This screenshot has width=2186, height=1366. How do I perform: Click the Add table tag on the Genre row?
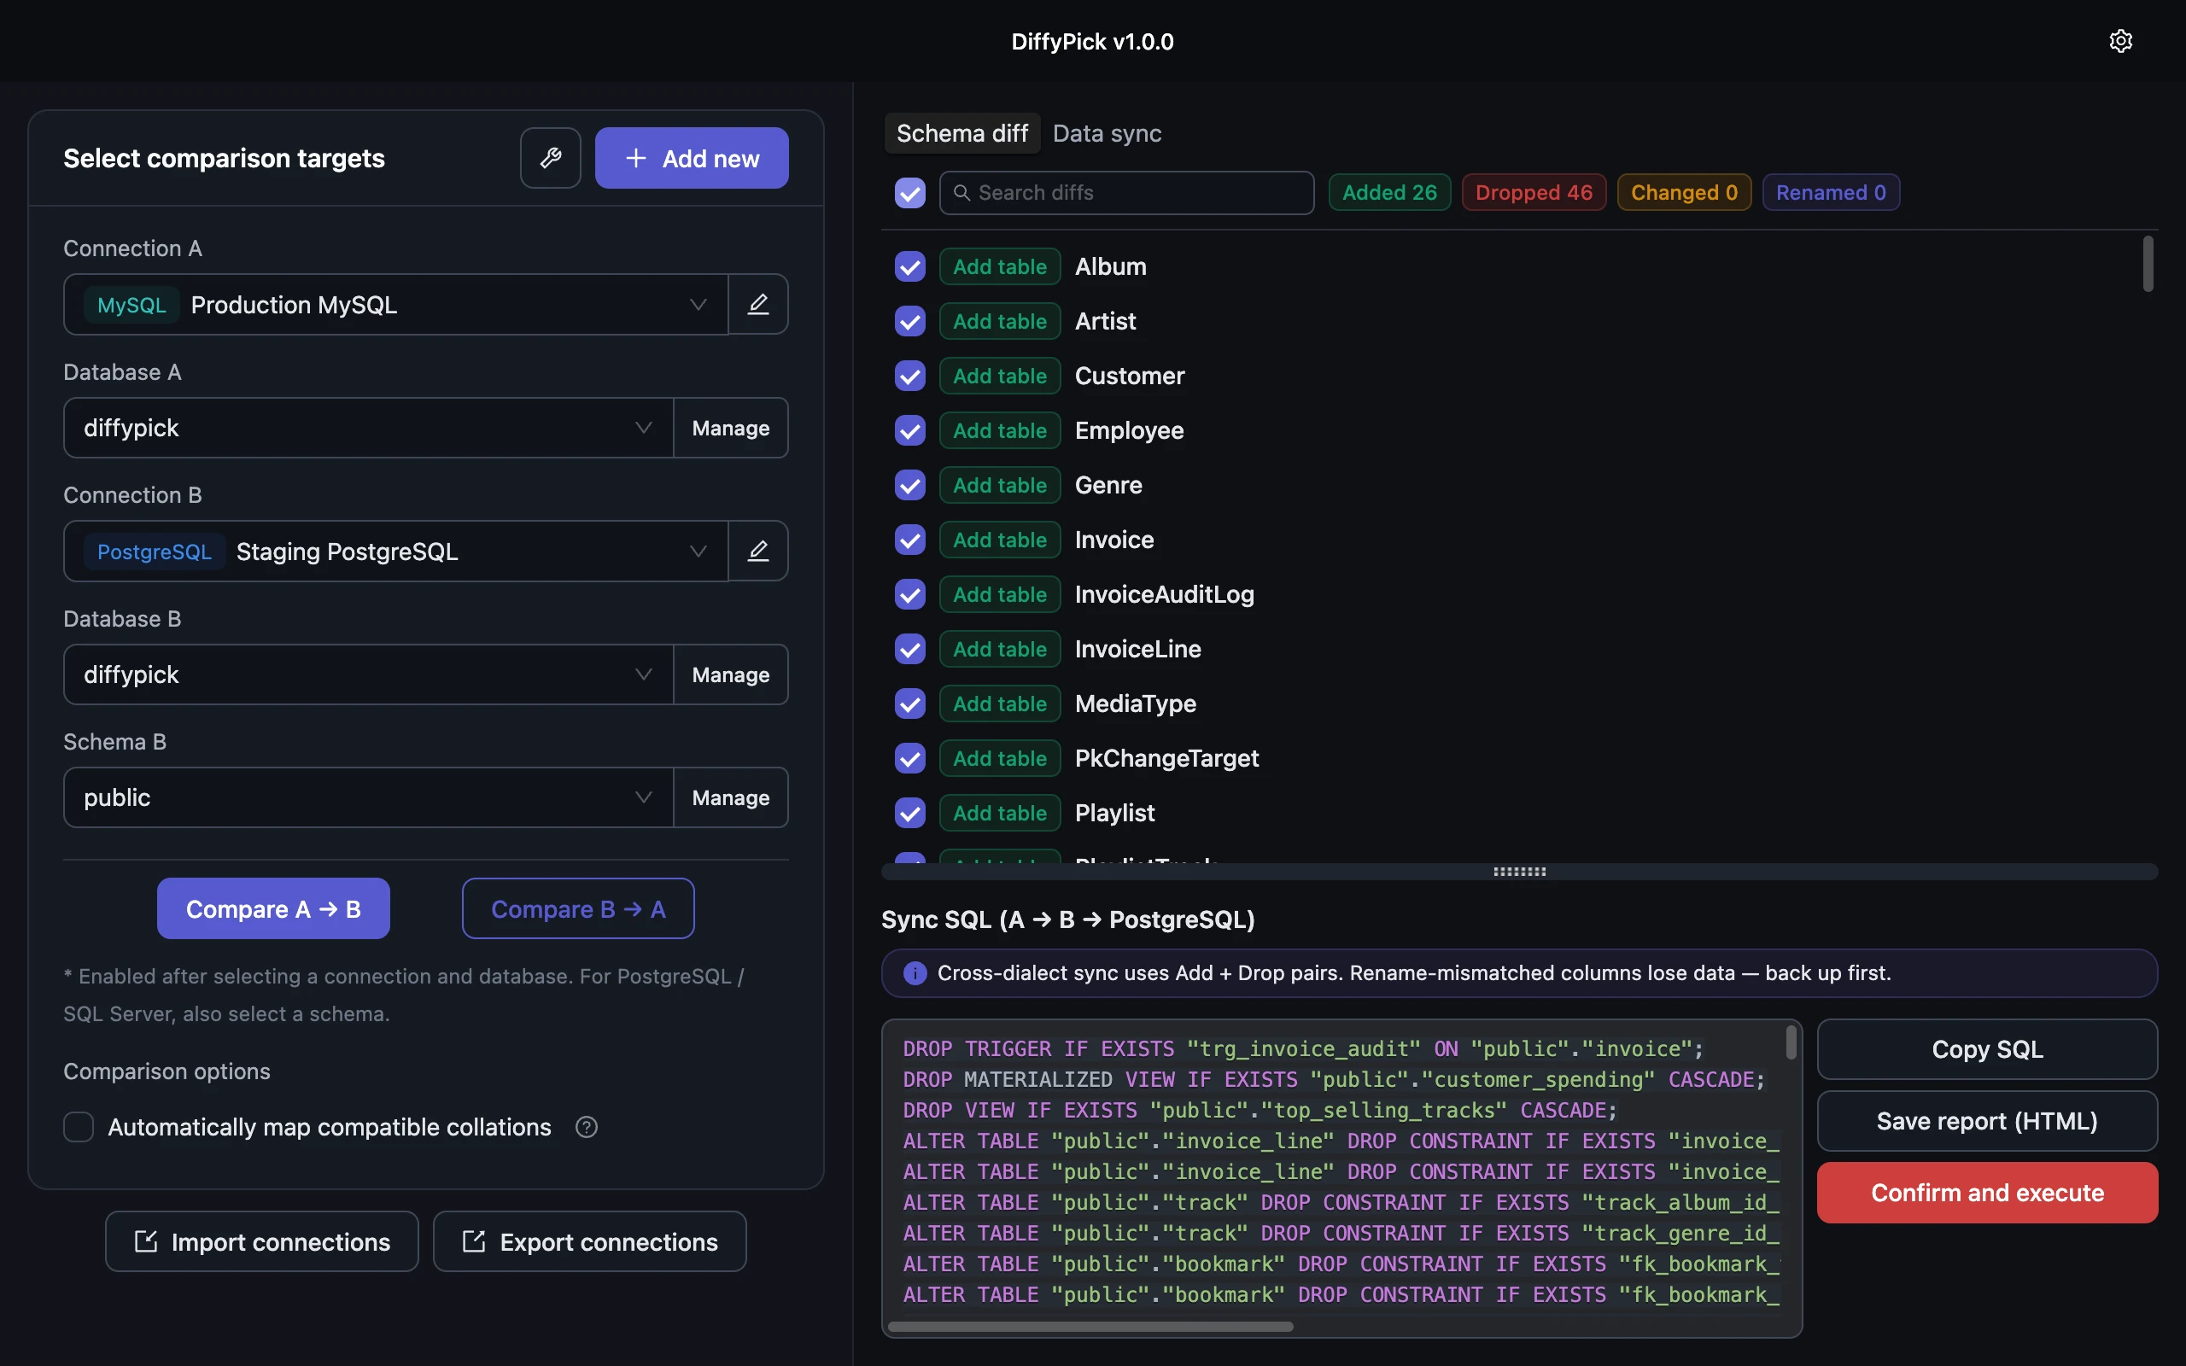999,485
